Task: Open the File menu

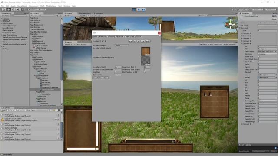Action: point(3,6)
